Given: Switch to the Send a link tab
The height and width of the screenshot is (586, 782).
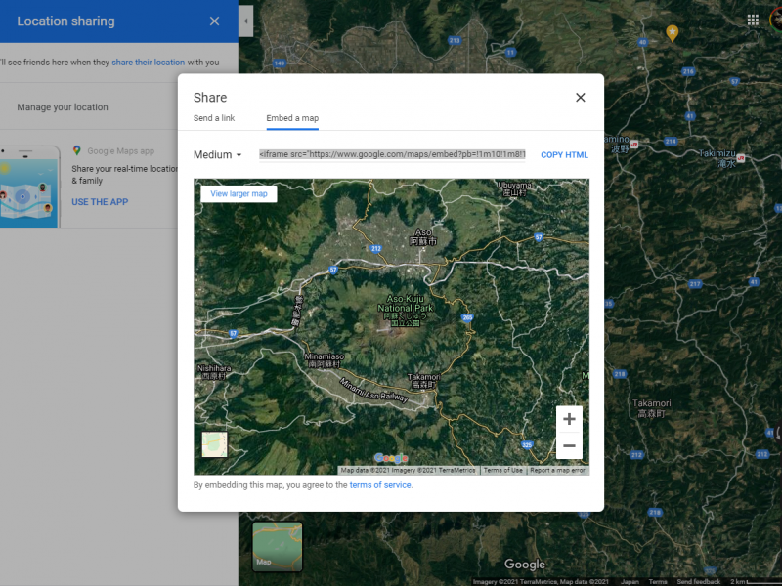Looking at the screenshot, I should pos(214,118).
